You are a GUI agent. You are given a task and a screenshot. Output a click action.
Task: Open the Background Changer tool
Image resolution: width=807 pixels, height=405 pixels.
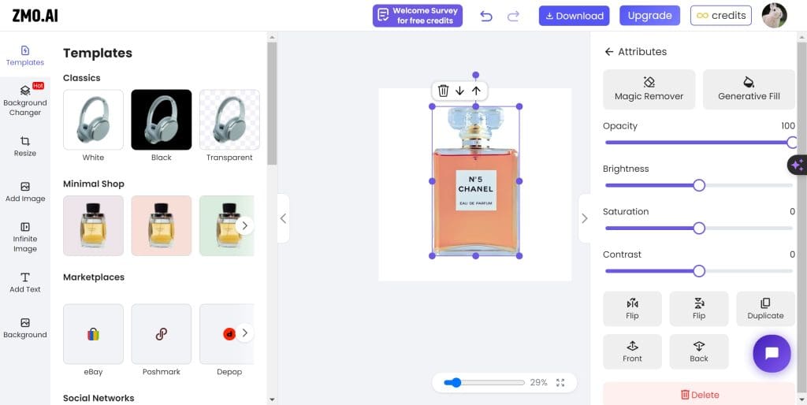point(24,100)
